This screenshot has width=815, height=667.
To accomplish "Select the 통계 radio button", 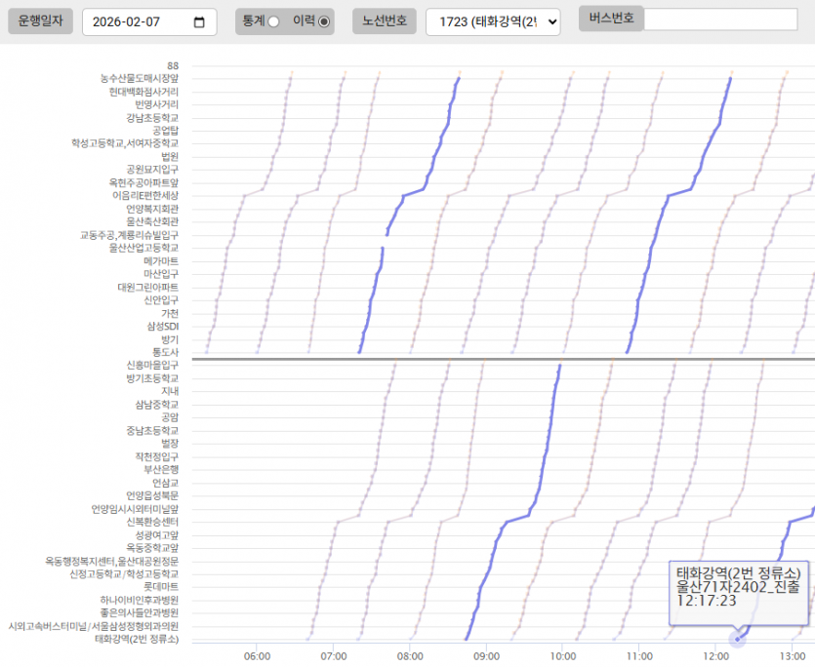I will [273, 21].
